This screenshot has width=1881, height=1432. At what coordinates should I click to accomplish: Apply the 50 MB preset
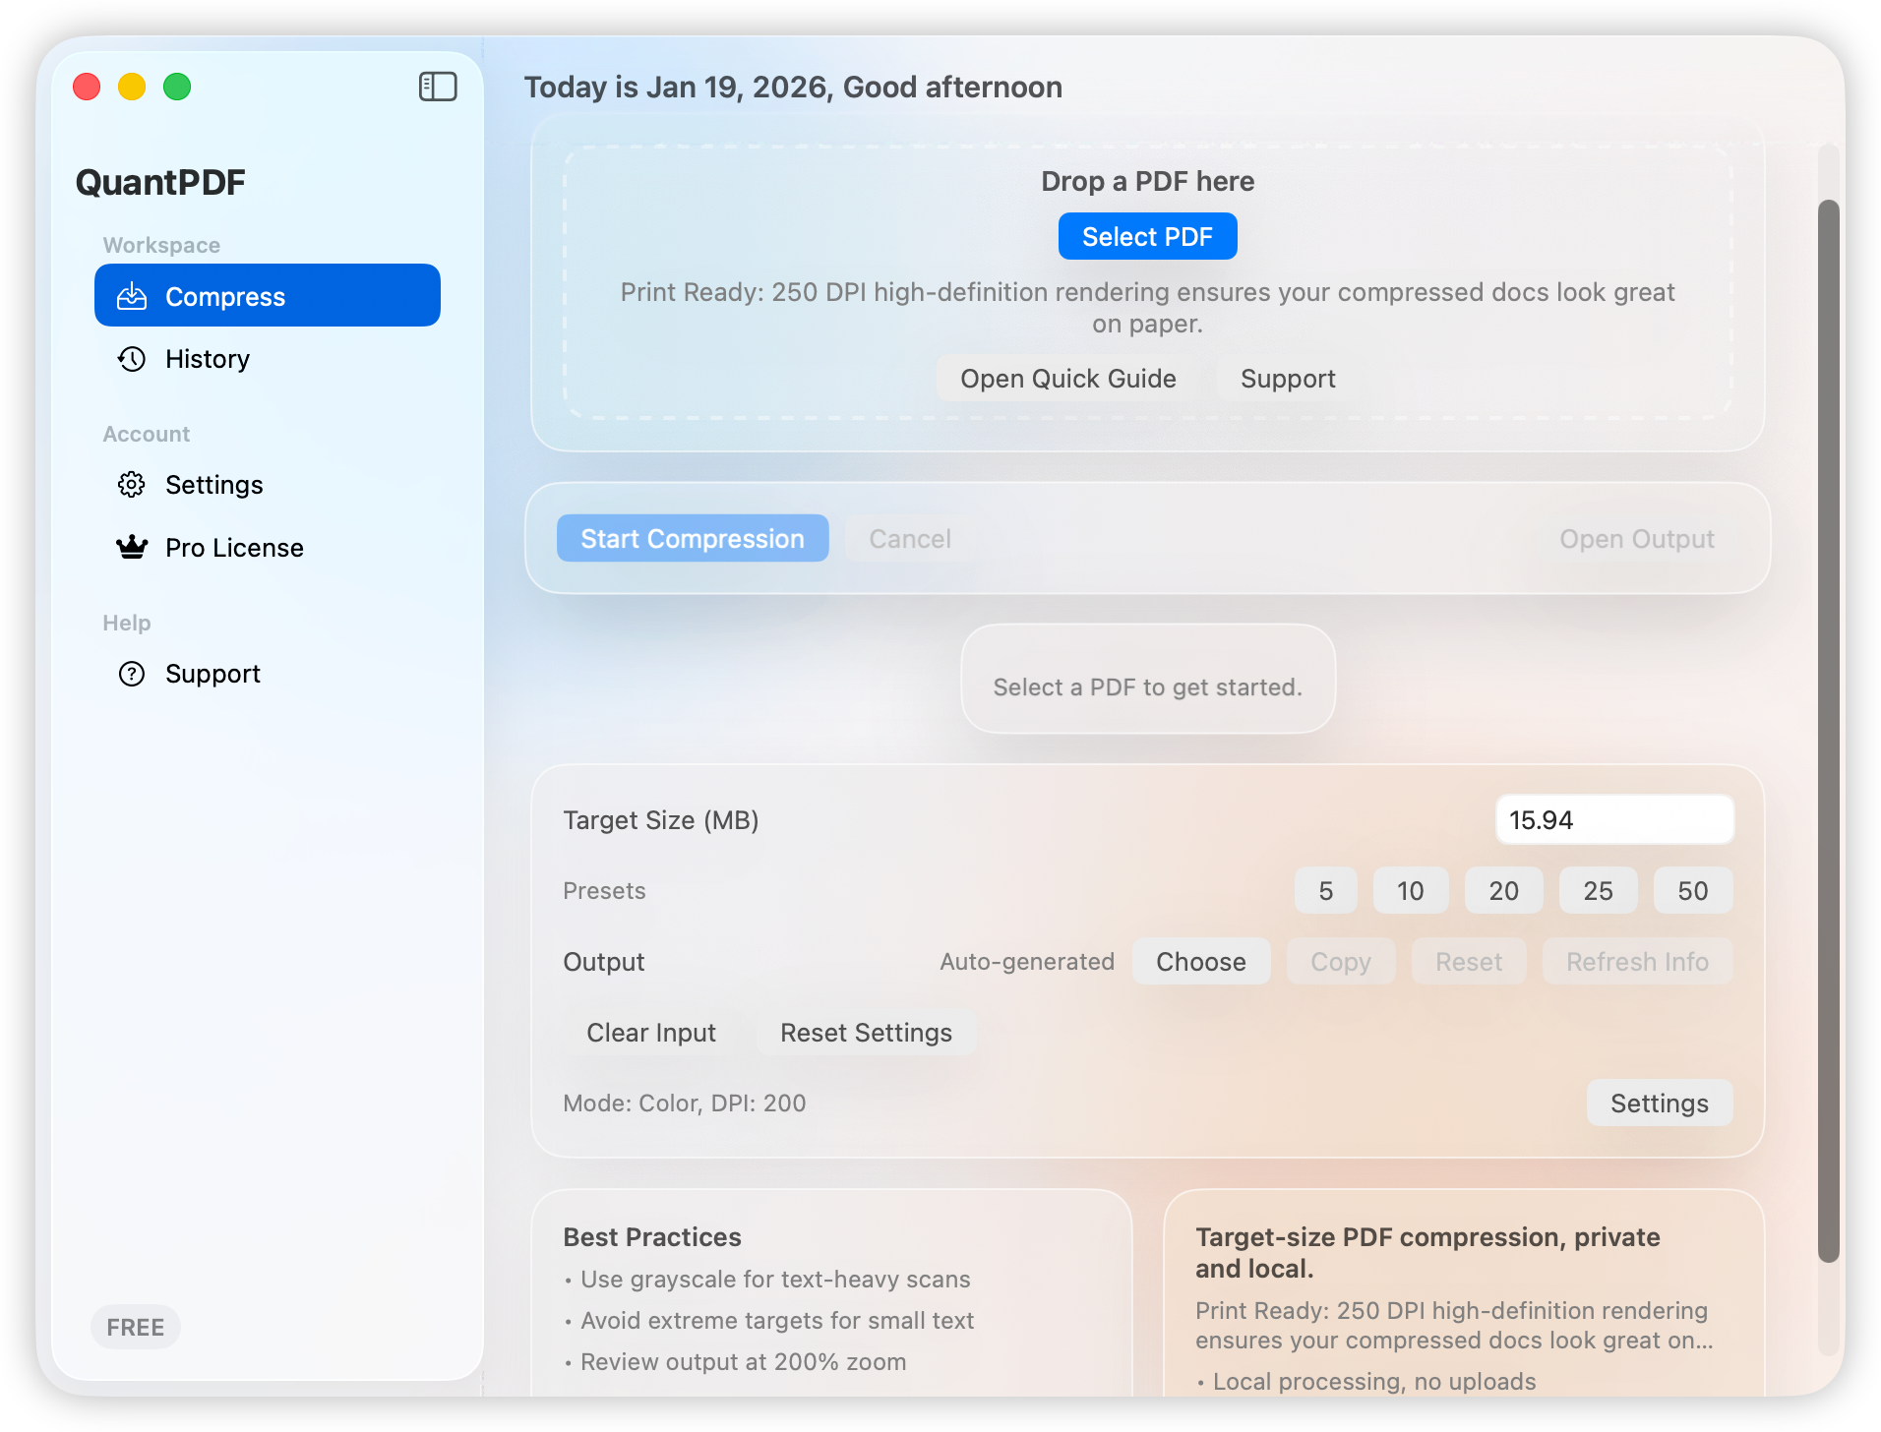coord(1693,890)
